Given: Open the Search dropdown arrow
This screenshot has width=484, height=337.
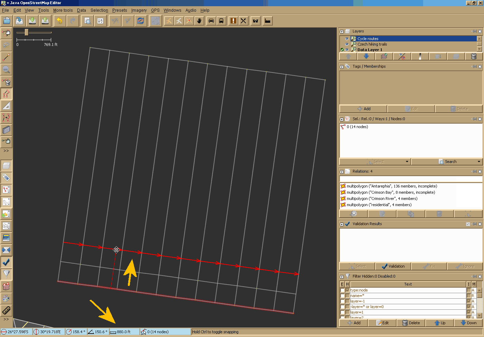Looking at the screenshot, I should pos(479,162).
